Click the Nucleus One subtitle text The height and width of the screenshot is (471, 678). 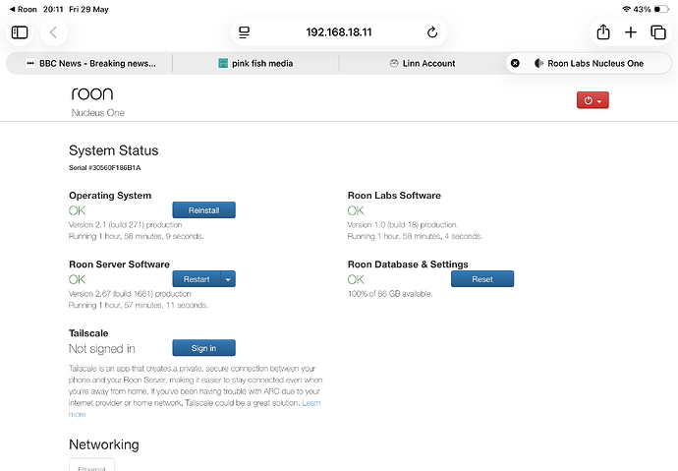pos(97,113)
